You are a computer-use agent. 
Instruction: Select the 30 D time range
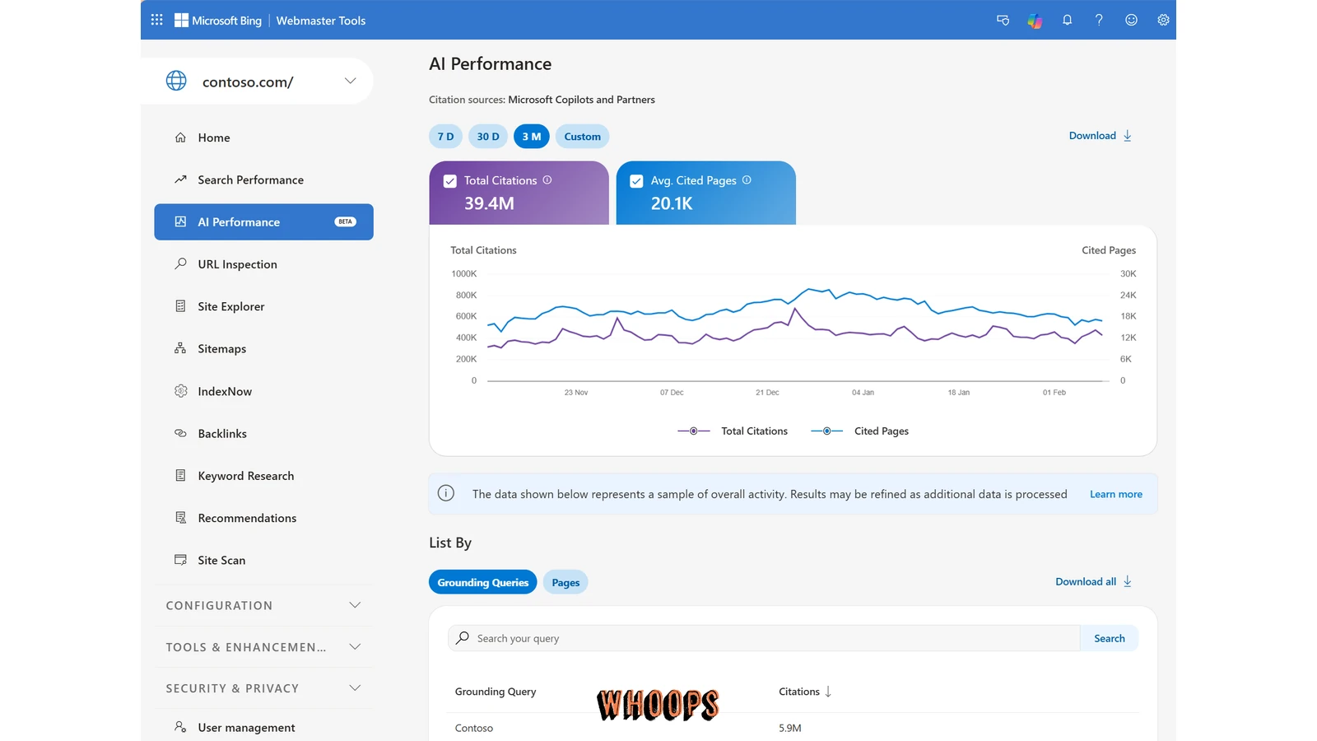pos(488,136)
